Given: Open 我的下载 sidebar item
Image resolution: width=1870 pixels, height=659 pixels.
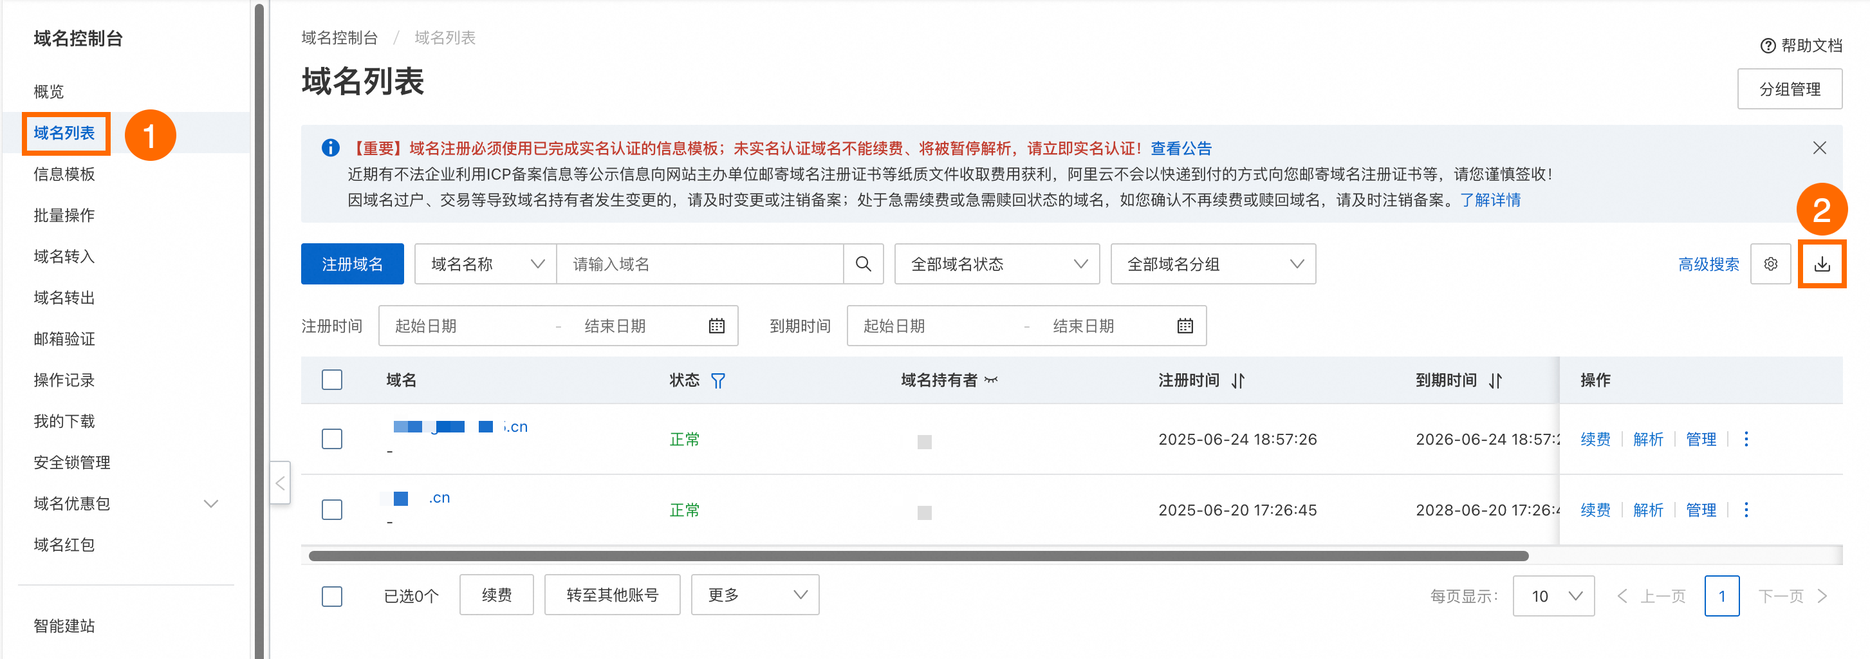Looking at the screenshot, I should click(x=64, y=421).
